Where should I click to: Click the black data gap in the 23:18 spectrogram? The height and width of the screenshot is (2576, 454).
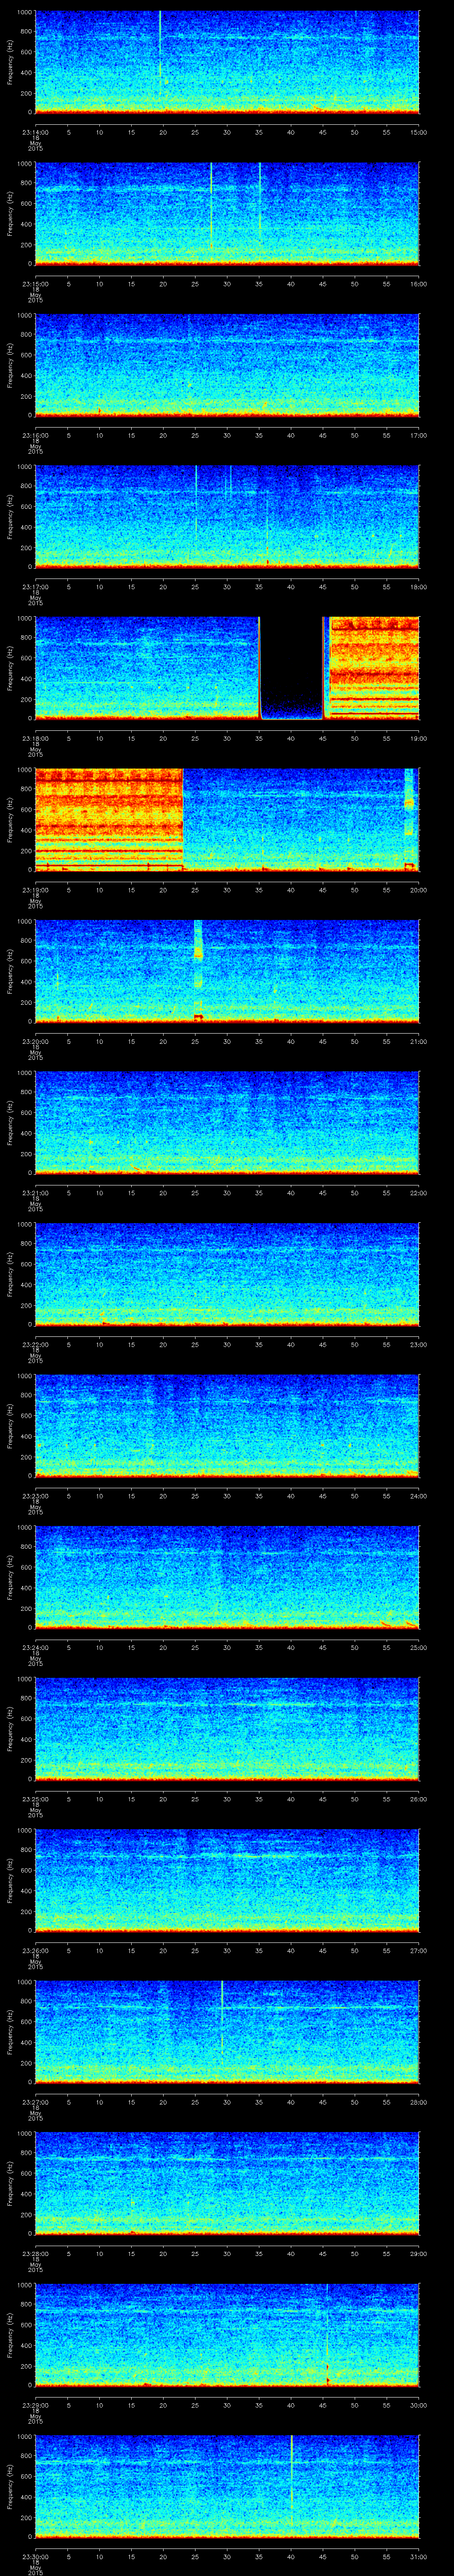coord(291,668)
